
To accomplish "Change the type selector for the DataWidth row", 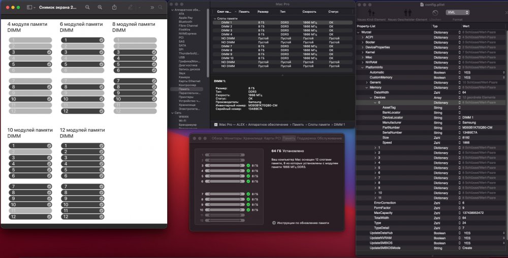I will tap(459, 92).
